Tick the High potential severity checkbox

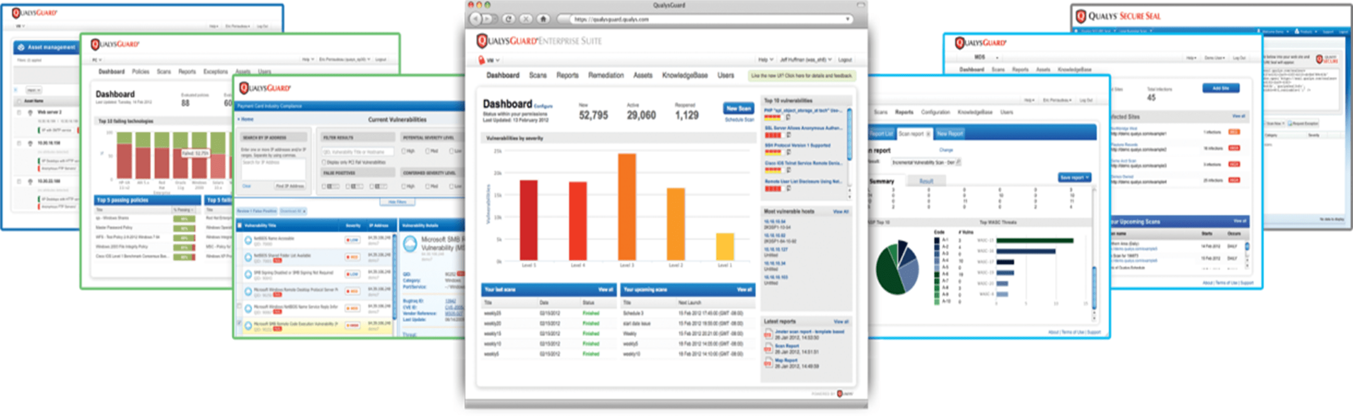[404, 151]
